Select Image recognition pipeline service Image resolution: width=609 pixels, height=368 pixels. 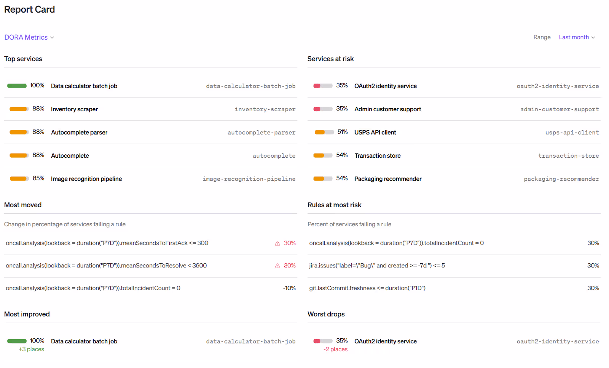[x=86, y=179]
